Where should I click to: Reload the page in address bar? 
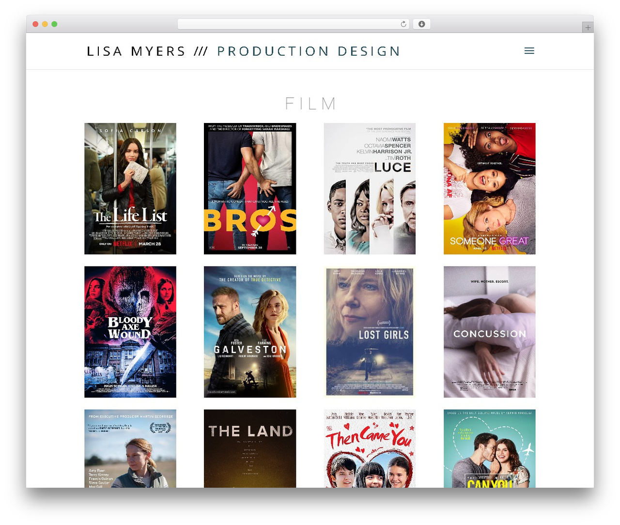coord(403,24)
